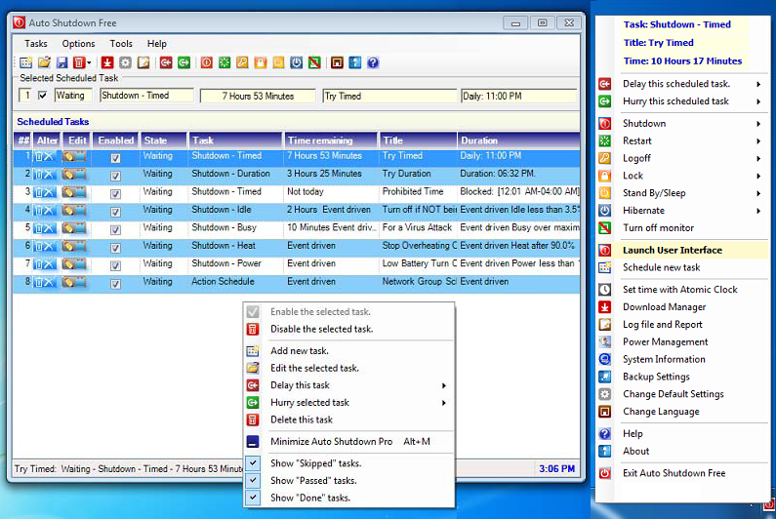
Task: Toggle Enabled checkbox for Shutdown - Duration row
Action: click(115, 177)
